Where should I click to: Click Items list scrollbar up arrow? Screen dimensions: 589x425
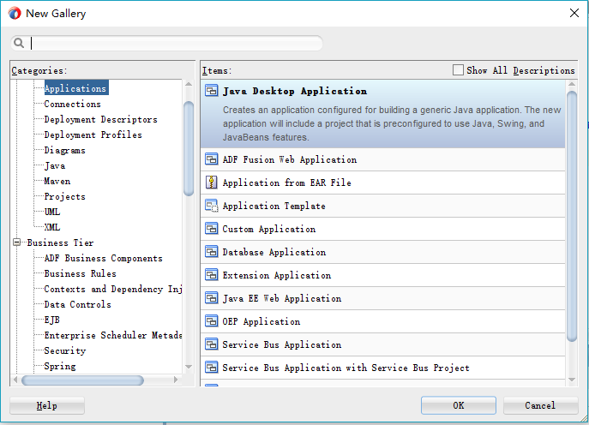572,84
